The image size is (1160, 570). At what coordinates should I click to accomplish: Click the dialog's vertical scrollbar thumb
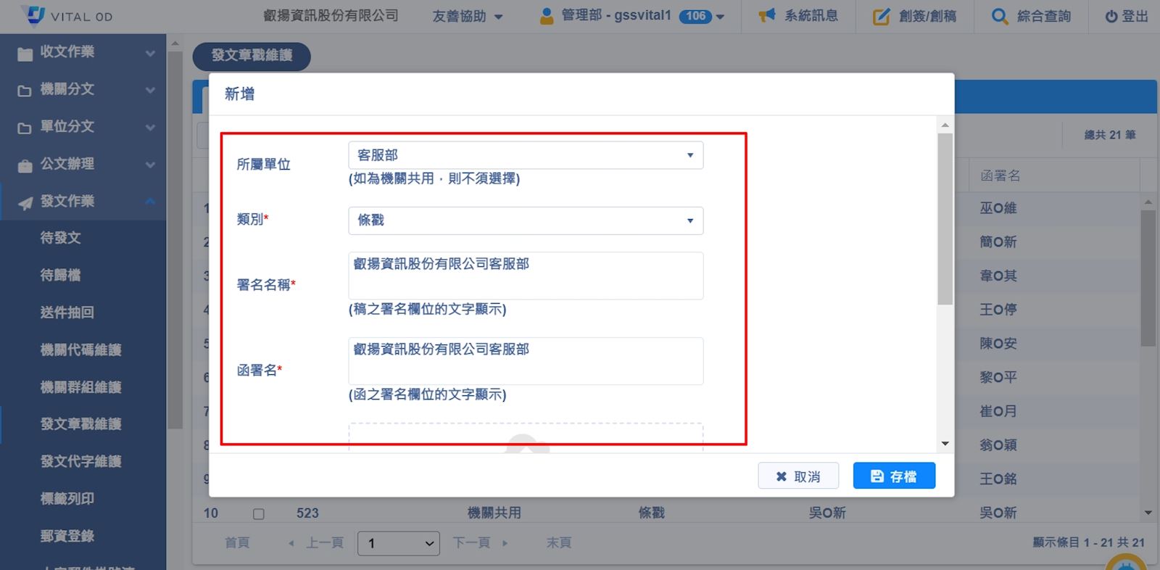945,218
